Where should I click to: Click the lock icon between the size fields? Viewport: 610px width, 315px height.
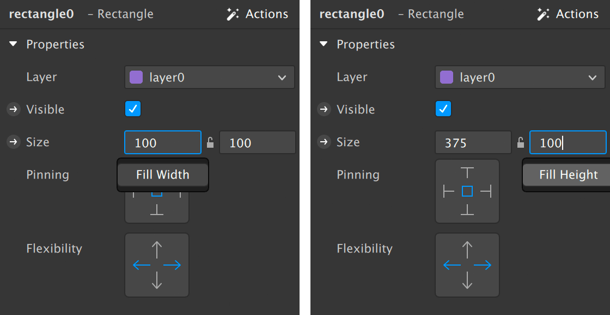click(x=210, y=142)
